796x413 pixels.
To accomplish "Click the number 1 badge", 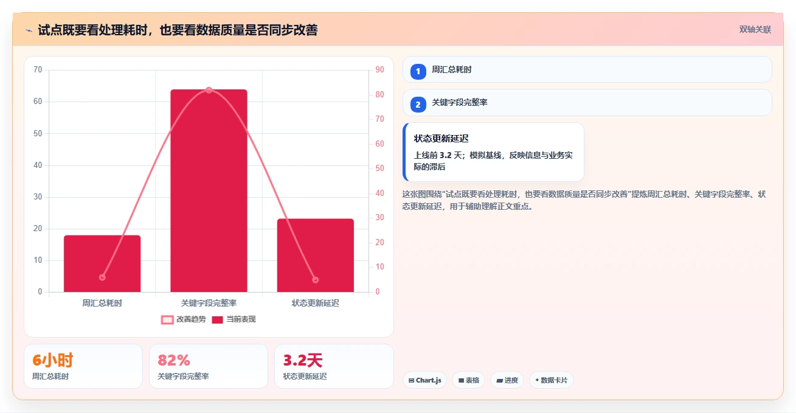I will pos(418,71).
